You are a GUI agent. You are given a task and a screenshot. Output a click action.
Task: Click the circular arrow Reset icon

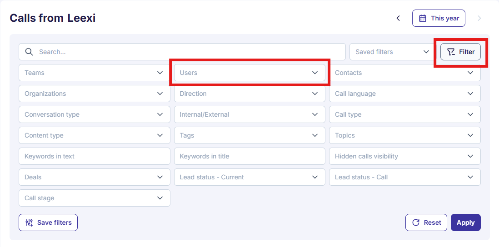point(416,222)
